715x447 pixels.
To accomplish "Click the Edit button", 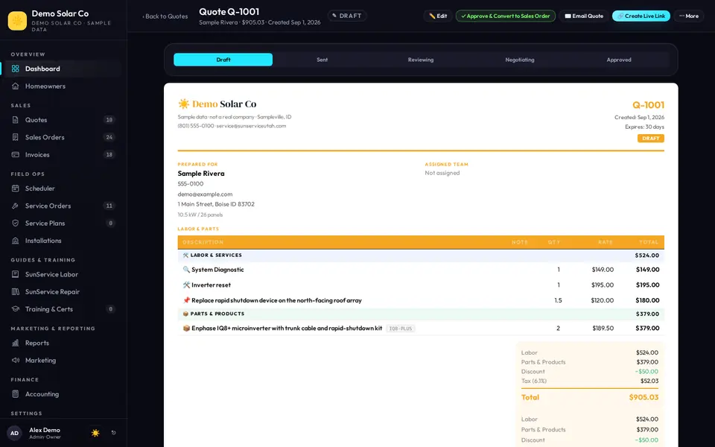I will tap(438, 16).
